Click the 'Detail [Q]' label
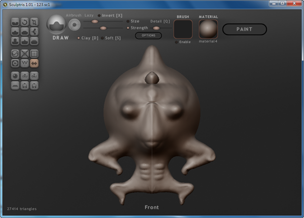This screenshot has height=218, width=304. (160, 21)
